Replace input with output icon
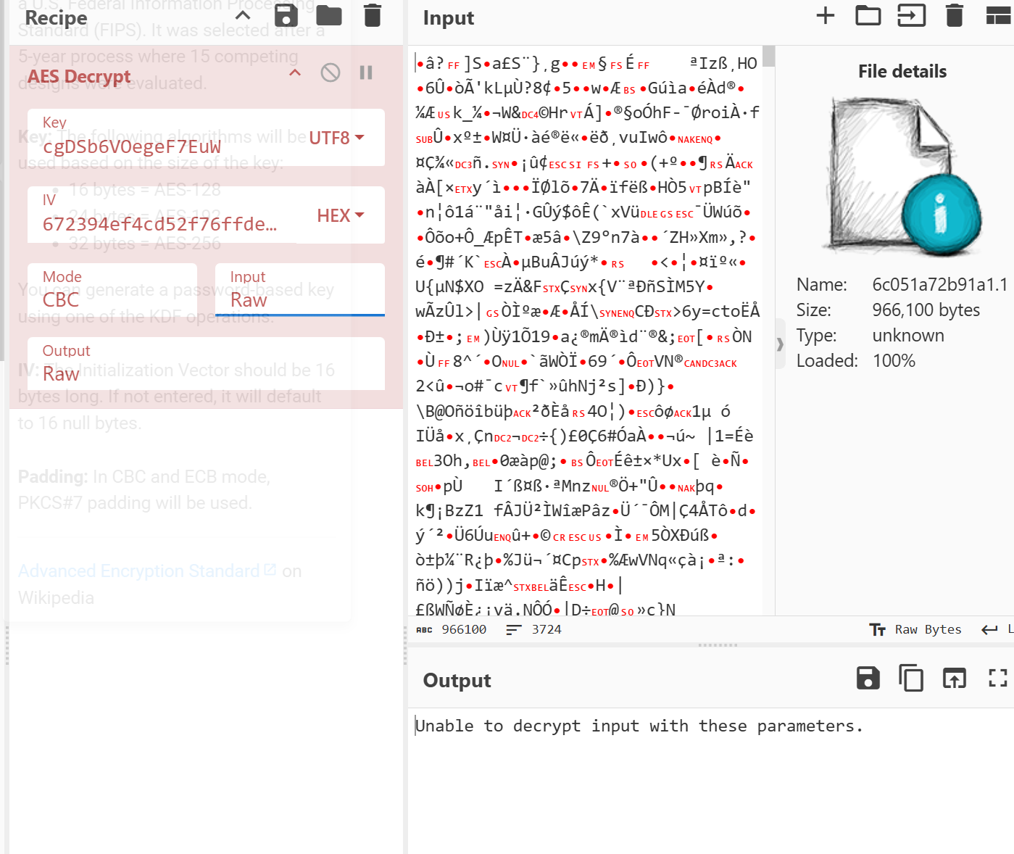 click(955, 678)
